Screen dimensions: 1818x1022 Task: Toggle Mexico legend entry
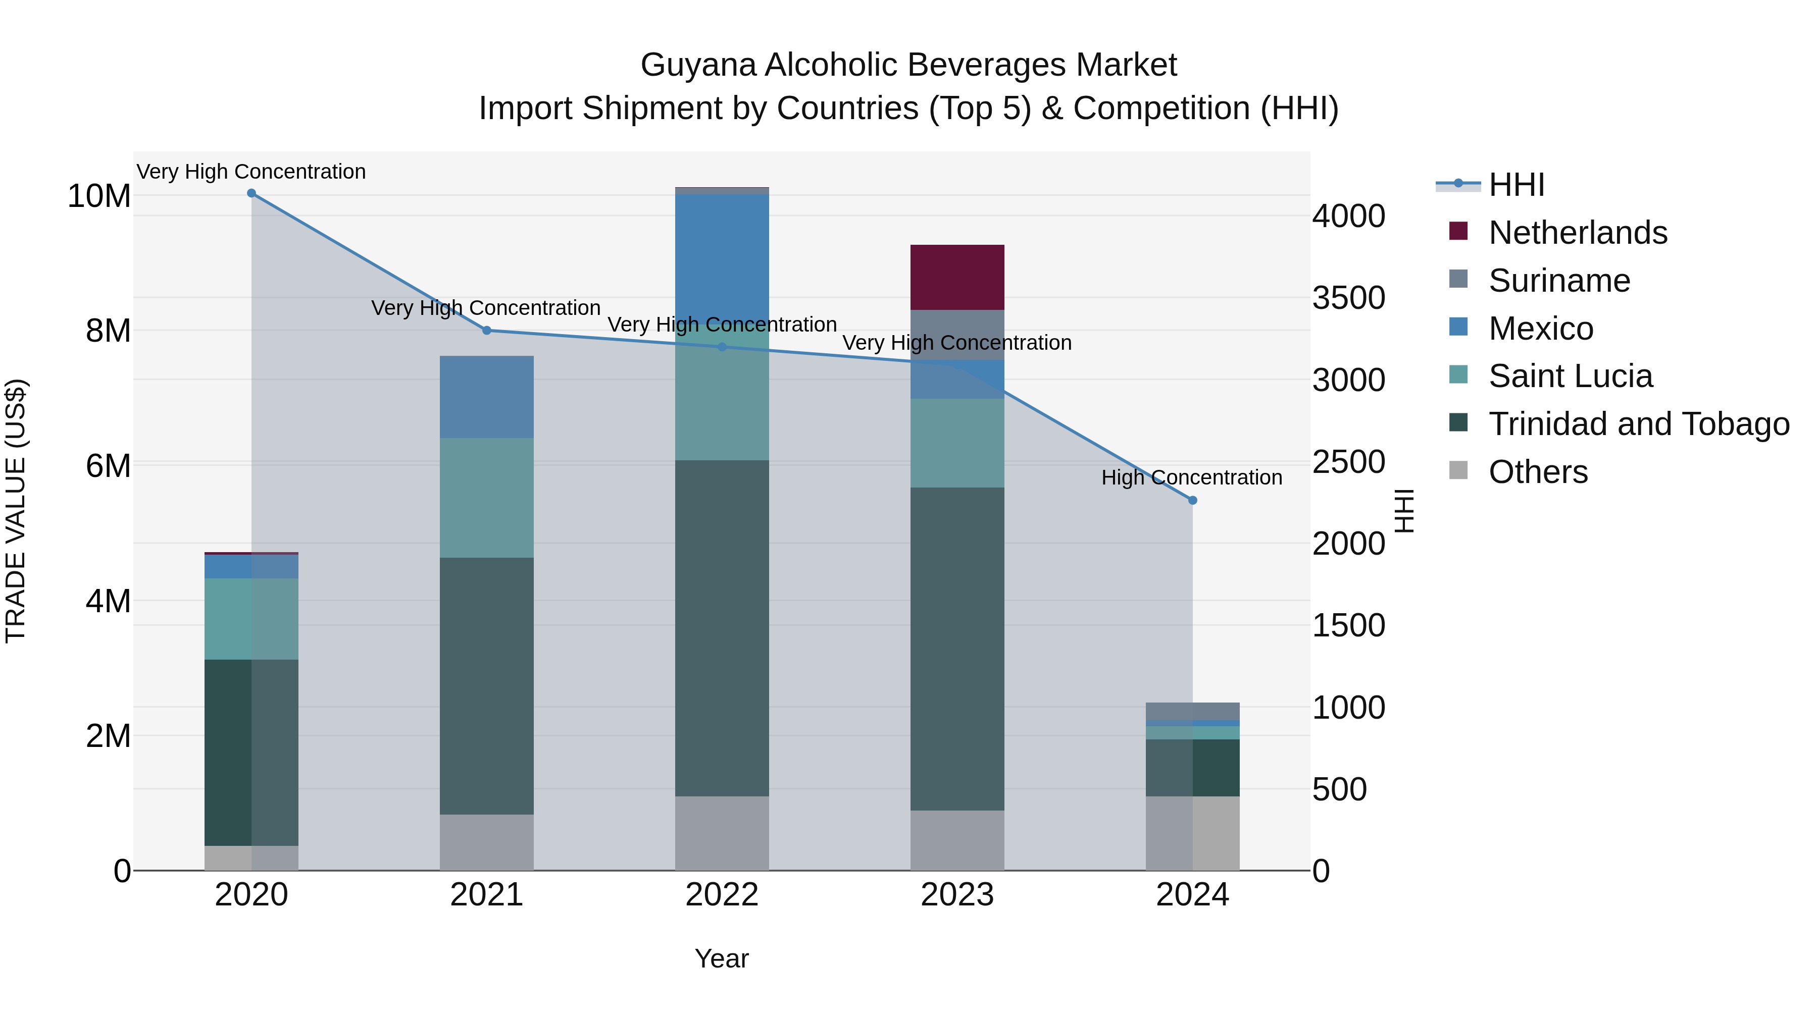pos(1521,328)
